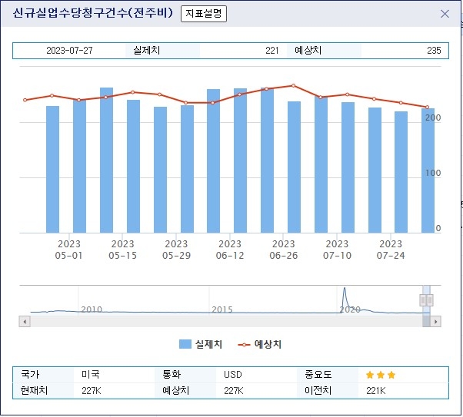This screenshot has height=417, width=463.
Task: Click the actual value 221 in the header row
Action: [x=272, y=51]
